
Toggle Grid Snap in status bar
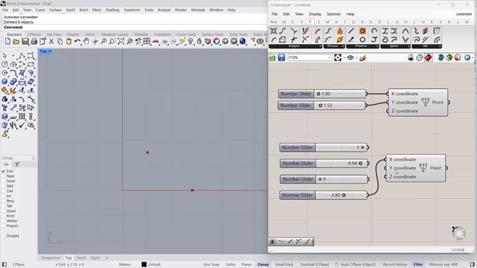pos(211,264)
